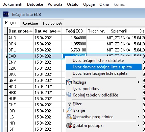Screen dimensions: 145x132
Task: Select the INR currency cell
Action: click(21, 123)
